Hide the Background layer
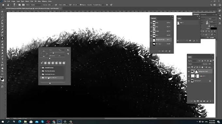 pos(189,81)
